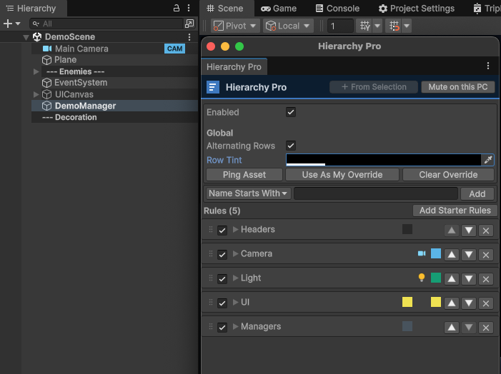Click the green color swatch of Light rule

[436, 278]
